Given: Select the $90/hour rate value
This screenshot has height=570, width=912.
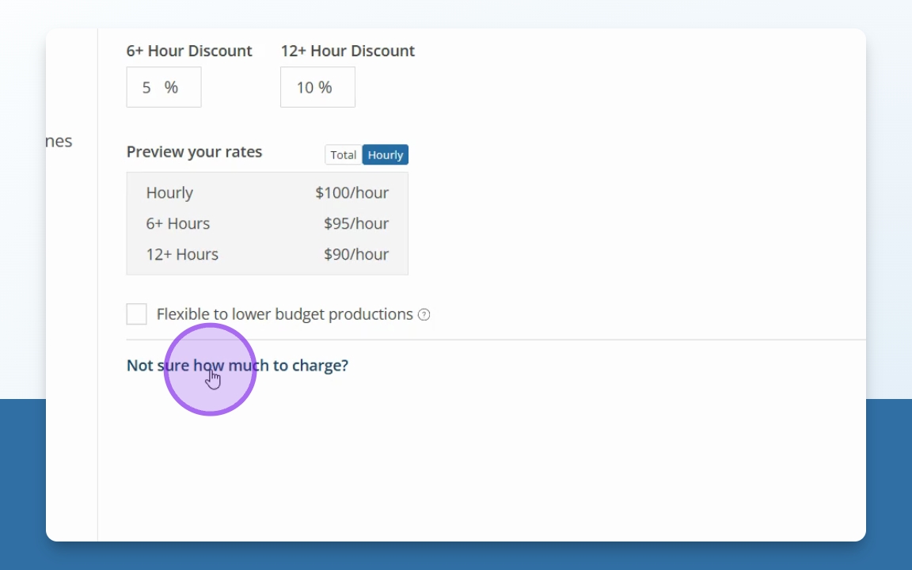Looking at the screenshot, I should point(356,254).
